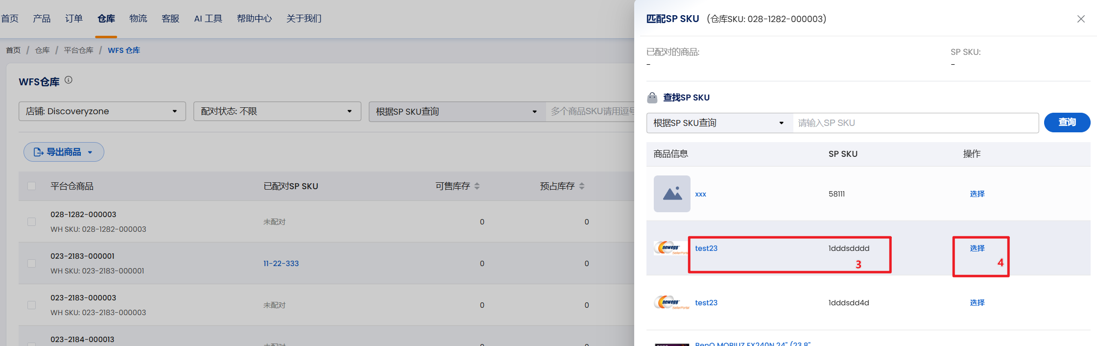Click the Newegg logo in the 1dddsdd4d row
Viewport: 1097px width, 346px height.
click(671, 302)
